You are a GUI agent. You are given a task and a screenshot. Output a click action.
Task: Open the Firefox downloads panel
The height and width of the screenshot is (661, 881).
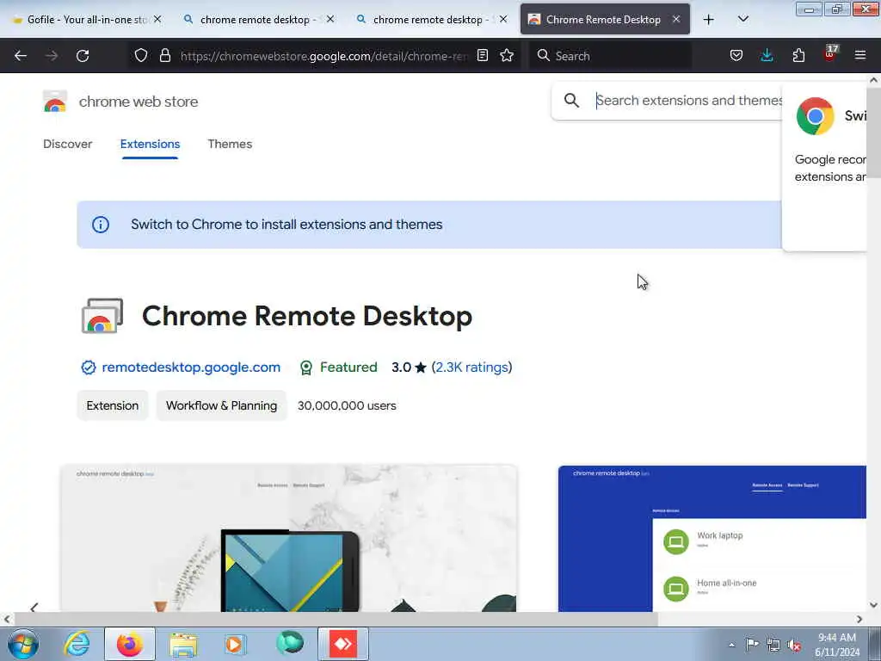click(x=767, y=55)
